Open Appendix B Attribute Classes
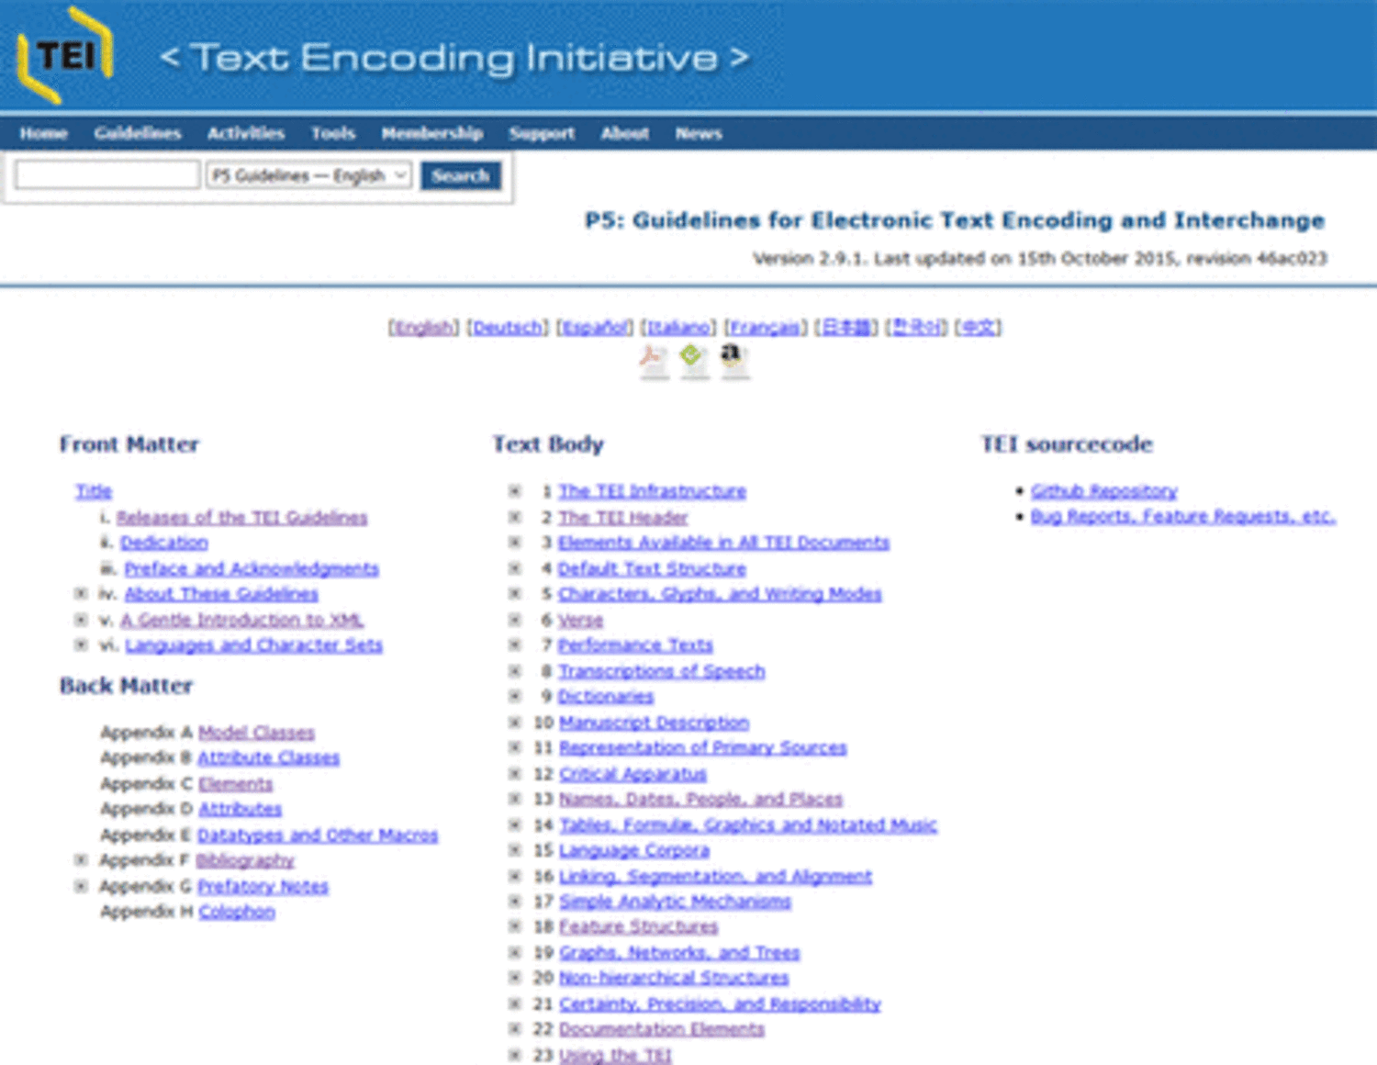1377x1065 pixels. (268, 757)
